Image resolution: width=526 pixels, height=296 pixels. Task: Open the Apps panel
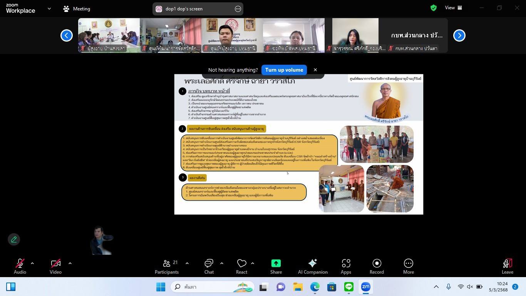pyautogui.click(x=346, y=266)
